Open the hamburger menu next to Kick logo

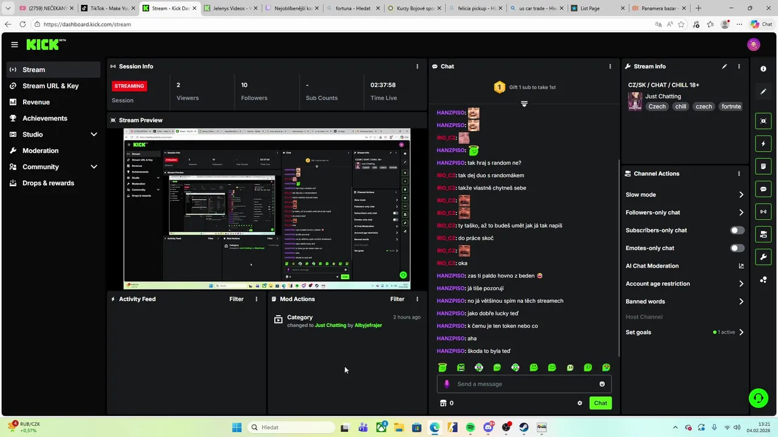[15, 44]
